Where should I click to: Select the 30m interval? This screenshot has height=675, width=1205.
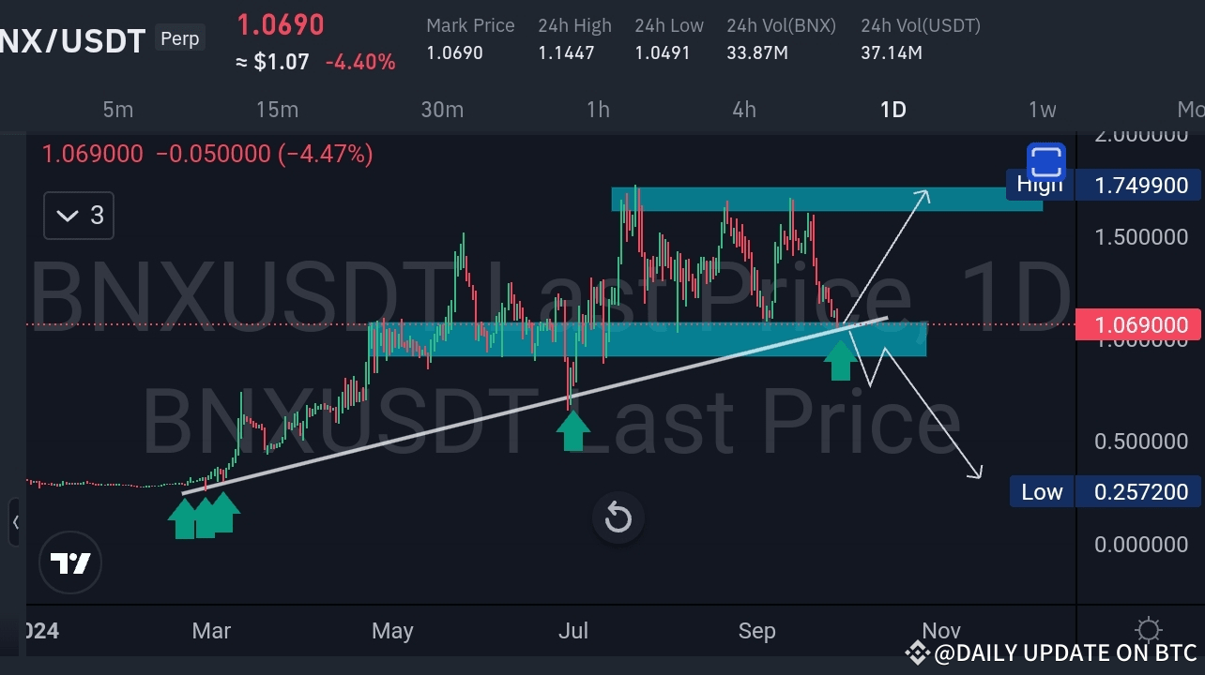[442, 110]
